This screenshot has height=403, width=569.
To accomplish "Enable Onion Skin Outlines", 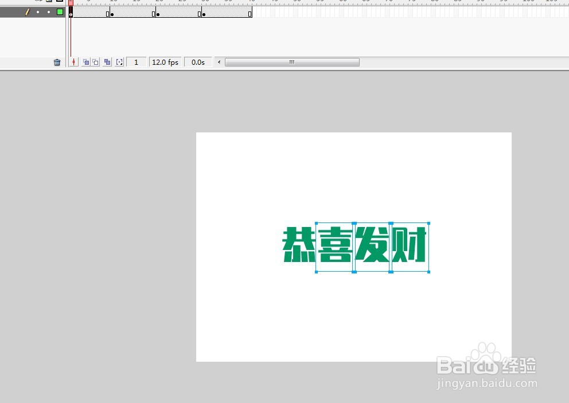I will click(x=95, y=62).
